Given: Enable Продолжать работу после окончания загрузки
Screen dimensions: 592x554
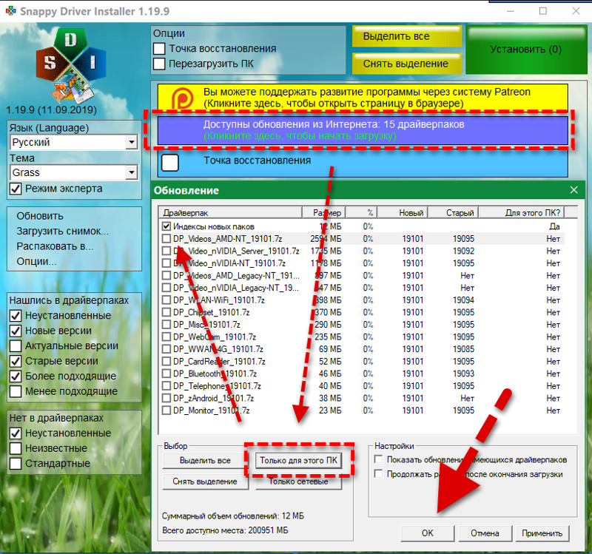Looking at the screenshot, I should 378,473.
